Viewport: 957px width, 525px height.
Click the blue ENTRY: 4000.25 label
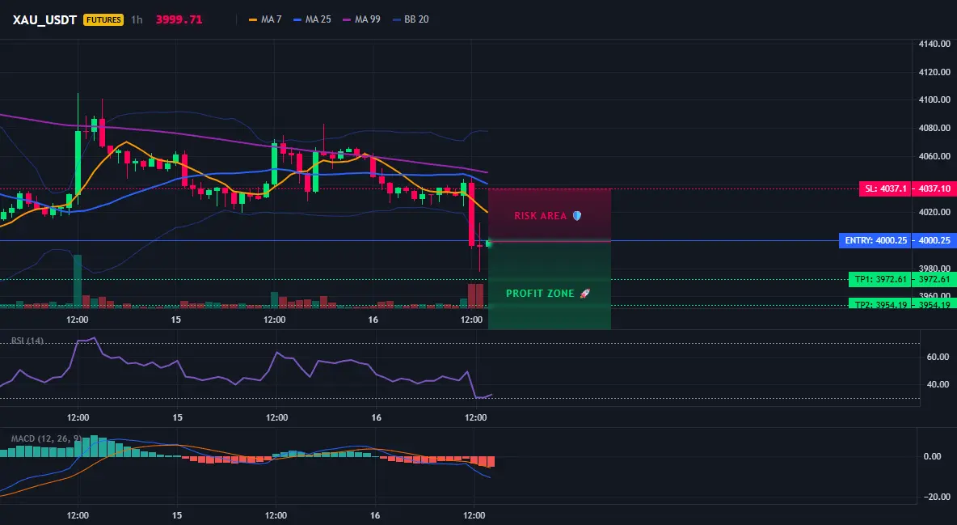[x=875, y=241]
